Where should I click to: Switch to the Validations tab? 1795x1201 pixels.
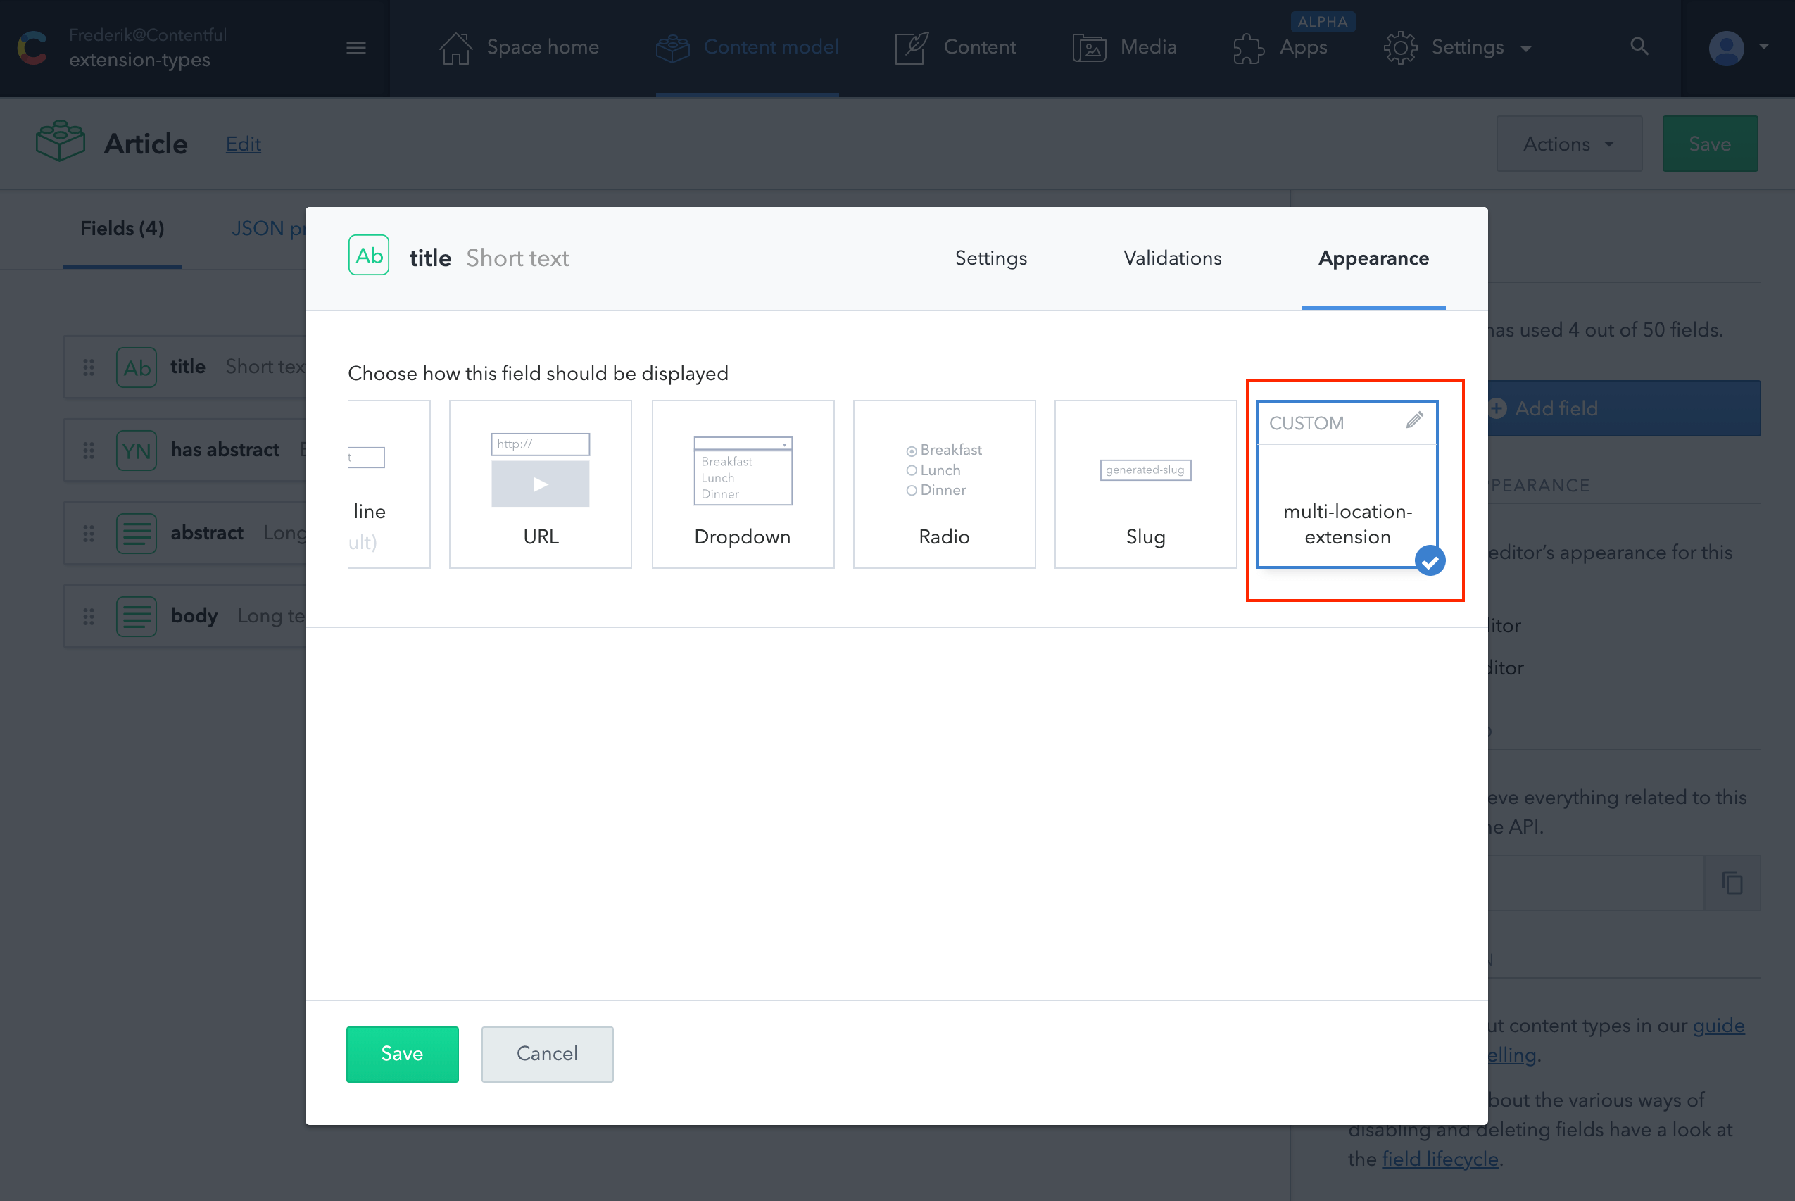pos(1171,258)
